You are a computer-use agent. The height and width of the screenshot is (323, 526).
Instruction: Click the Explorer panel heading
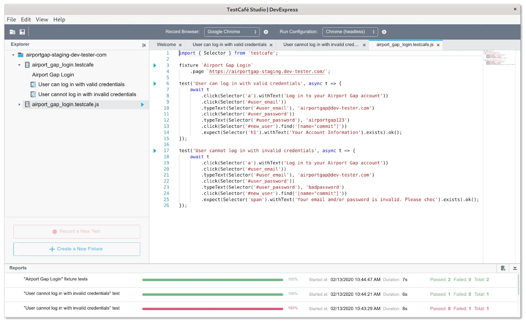tap(20, 44)
